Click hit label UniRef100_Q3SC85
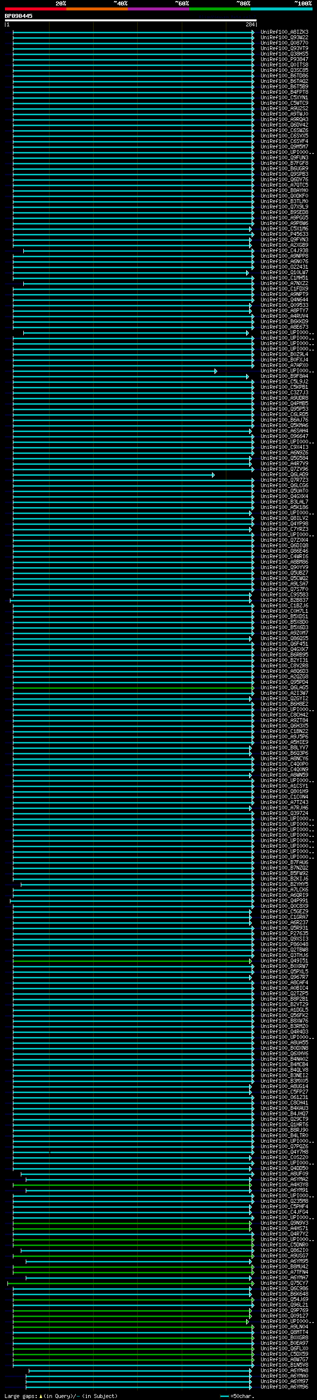This screenshot has height=1400, width=317. (x=284, y=70)
